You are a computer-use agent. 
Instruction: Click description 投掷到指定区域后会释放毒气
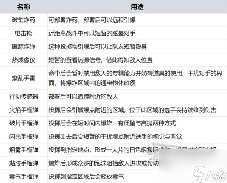(x=86, y=177)
